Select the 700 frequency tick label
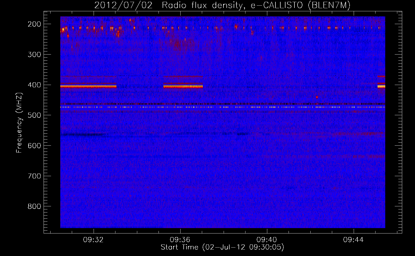 coord(34,176)
